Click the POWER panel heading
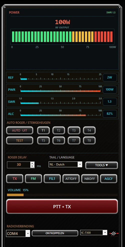Image resolution: width=125 pixels, height=247 pixels. (14, 12)
